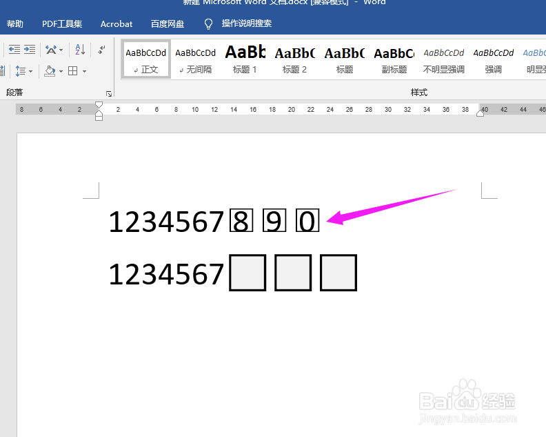Click the left indent marker on the ruler
The width and height of the screenshot is (546, 437).
(x=99, y=117)
